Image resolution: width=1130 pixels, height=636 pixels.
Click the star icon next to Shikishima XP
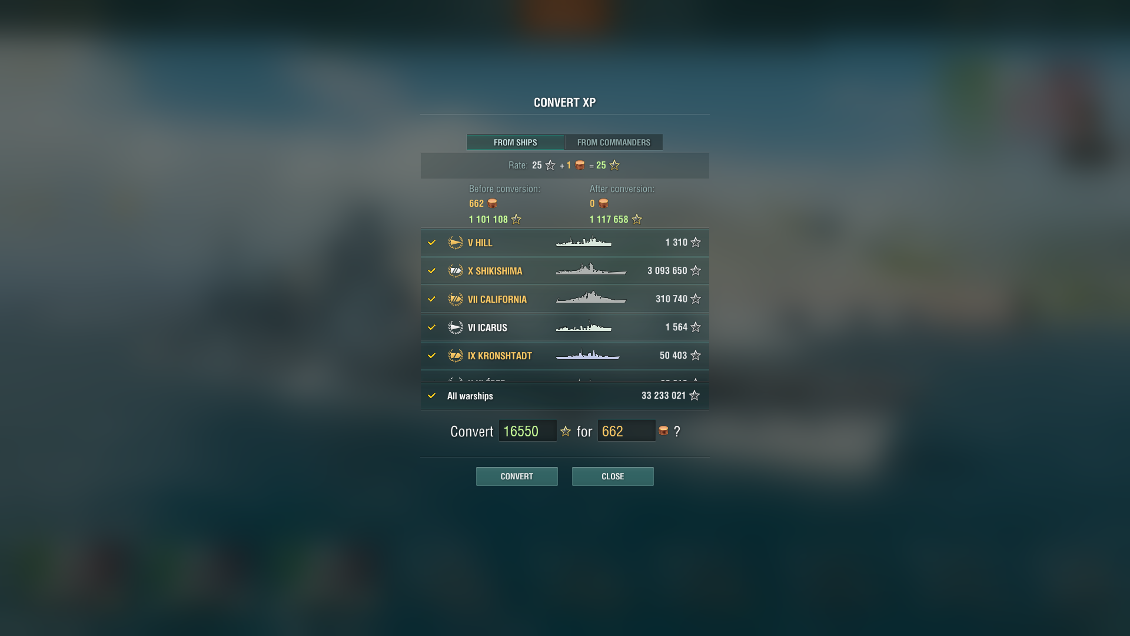pos(696,270)
